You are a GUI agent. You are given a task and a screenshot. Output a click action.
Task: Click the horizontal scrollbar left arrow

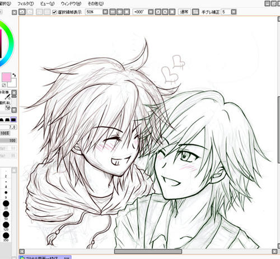pyautogui.click(x=22, y=251)
